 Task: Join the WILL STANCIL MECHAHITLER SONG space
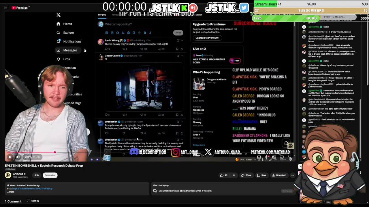(x=217, y=59)
